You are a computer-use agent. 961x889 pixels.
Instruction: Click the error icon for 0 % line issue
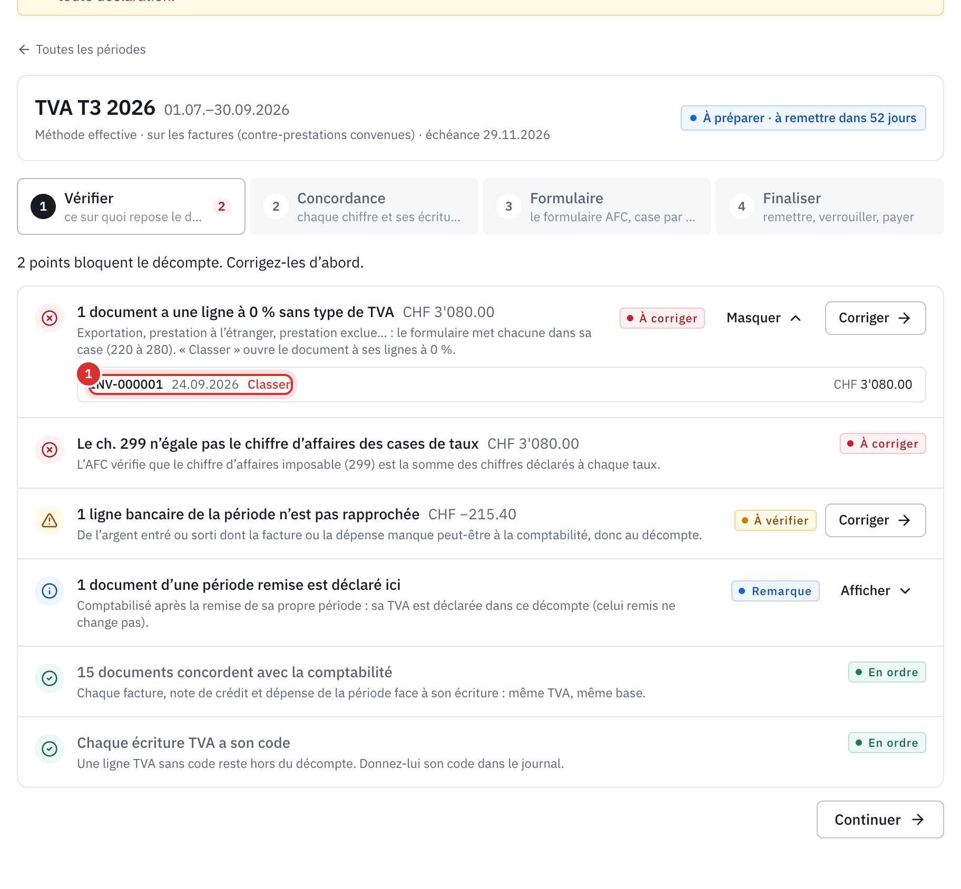[x=50, y=318]
